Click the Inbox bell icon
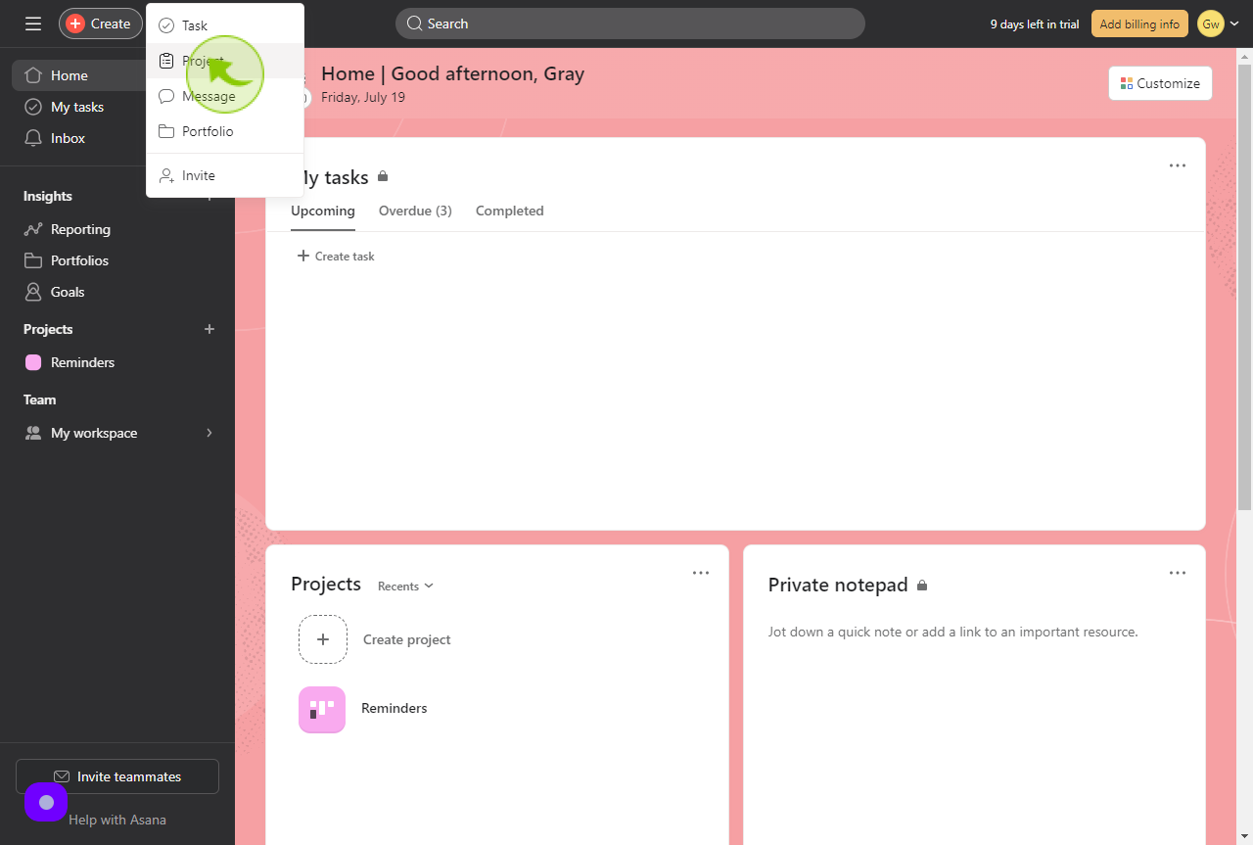 33,138
